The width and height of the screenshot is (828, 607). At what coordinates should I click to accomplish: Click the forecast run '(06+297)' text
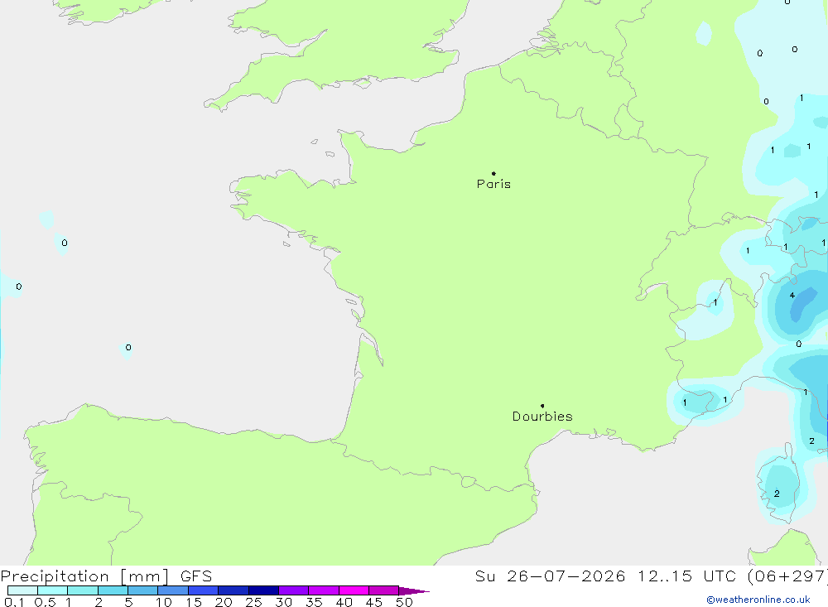[x=788, y=576]
